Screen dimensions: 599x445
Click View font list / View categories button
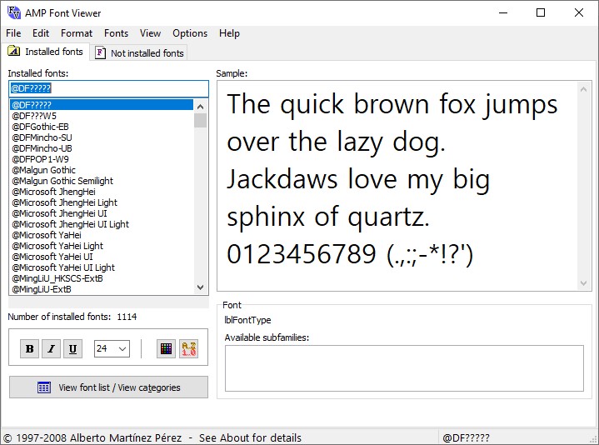pyautogui.click(x=108, y=387)
